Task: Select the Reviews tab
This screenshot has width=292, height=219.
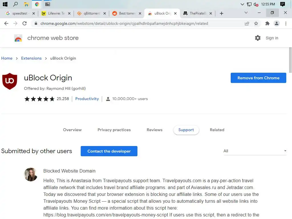Action: (155, 130)
